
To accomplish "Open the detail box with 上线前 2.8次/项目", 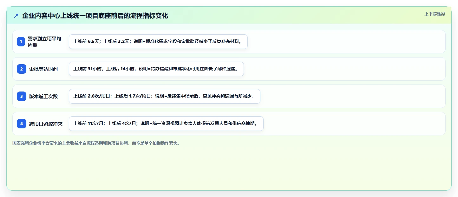I will (164, 96).
